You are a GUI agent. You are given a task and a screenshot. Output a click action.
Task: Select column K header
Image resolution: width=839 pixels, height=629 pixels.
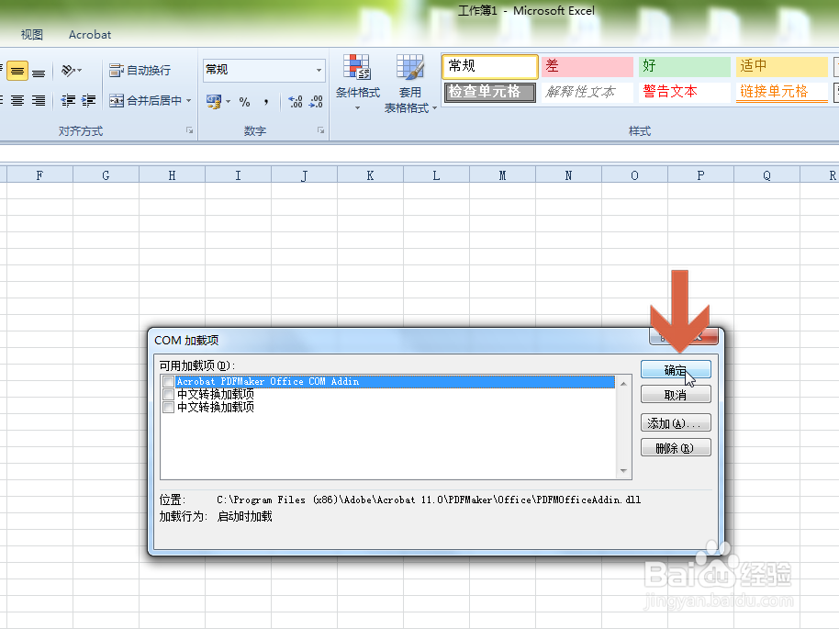(370, 175)
